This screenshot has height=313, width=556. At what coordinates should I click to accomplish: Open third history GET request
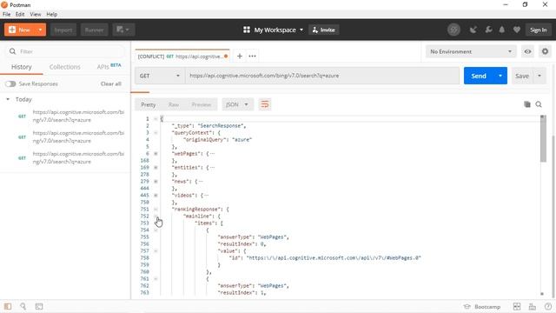point(71,157)
